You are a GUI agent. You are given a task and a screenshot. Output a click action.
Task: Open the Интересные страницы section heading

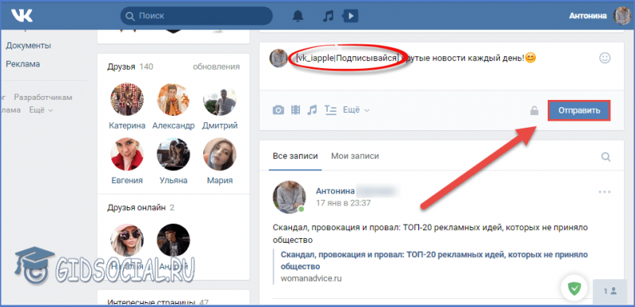(158, 302)
